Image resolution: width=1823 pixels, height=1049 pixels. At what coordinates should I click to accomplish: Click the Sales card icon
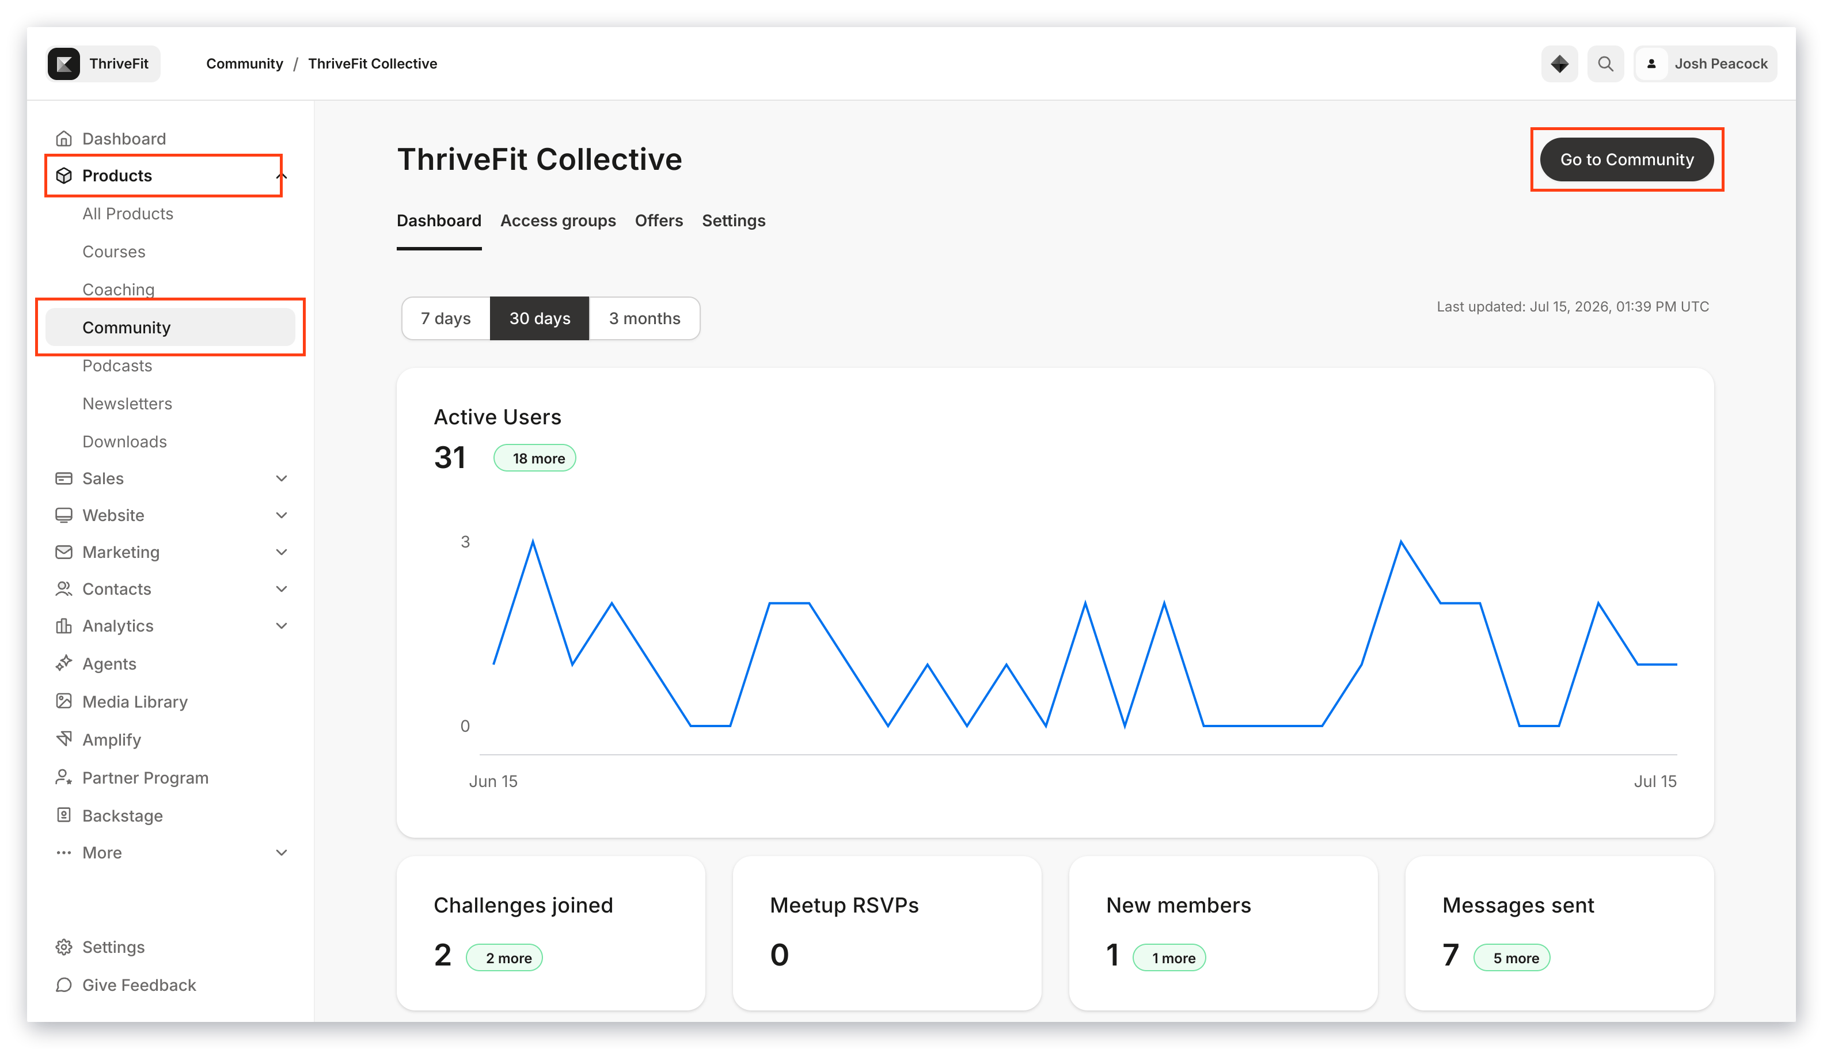(x=63, y=478)
